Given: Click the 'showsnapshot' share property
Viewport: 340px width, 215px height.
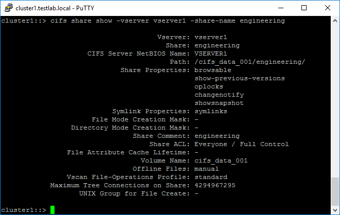Looking at the screenshot, I should (219, 103).
